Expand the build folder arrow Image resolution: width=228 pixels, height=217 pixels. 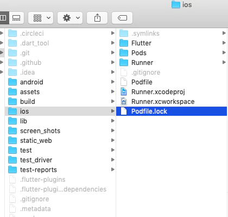[113, 101]
